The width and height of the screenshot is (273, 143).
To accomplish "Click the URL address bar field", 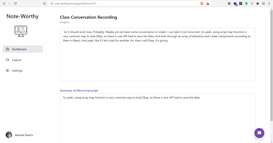I will click(124, 3).
